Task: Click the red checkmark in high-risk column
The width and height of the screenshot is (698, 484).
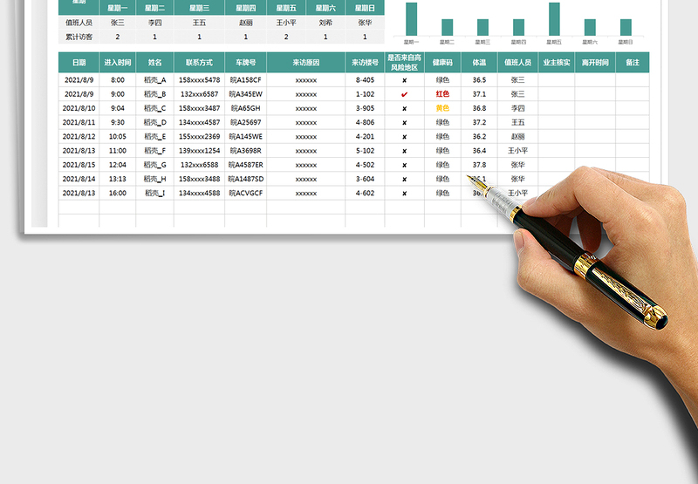Action: (x=404, y=94)
